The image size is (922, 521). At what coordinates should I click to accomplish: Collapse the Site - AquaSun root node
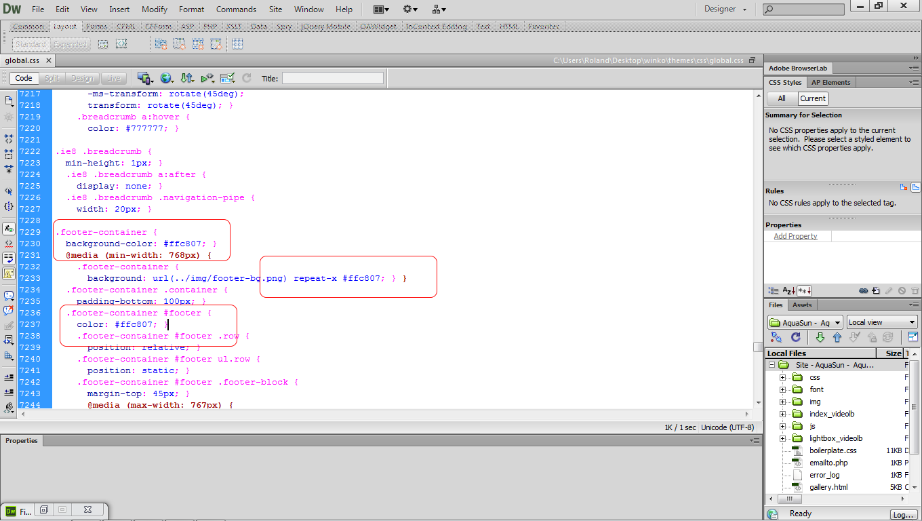tap(771, 365)
